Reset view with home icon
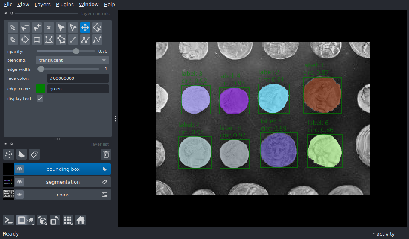Image resolution: width=409 pixels, height=239 pixels. coord(81,220)
